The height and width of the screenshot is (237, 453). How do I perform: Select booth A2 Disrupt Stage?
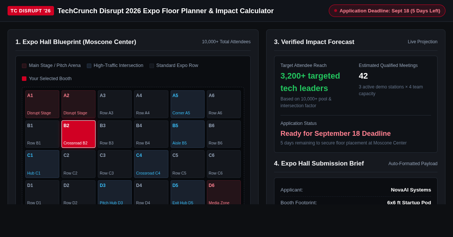click(79, 104)
